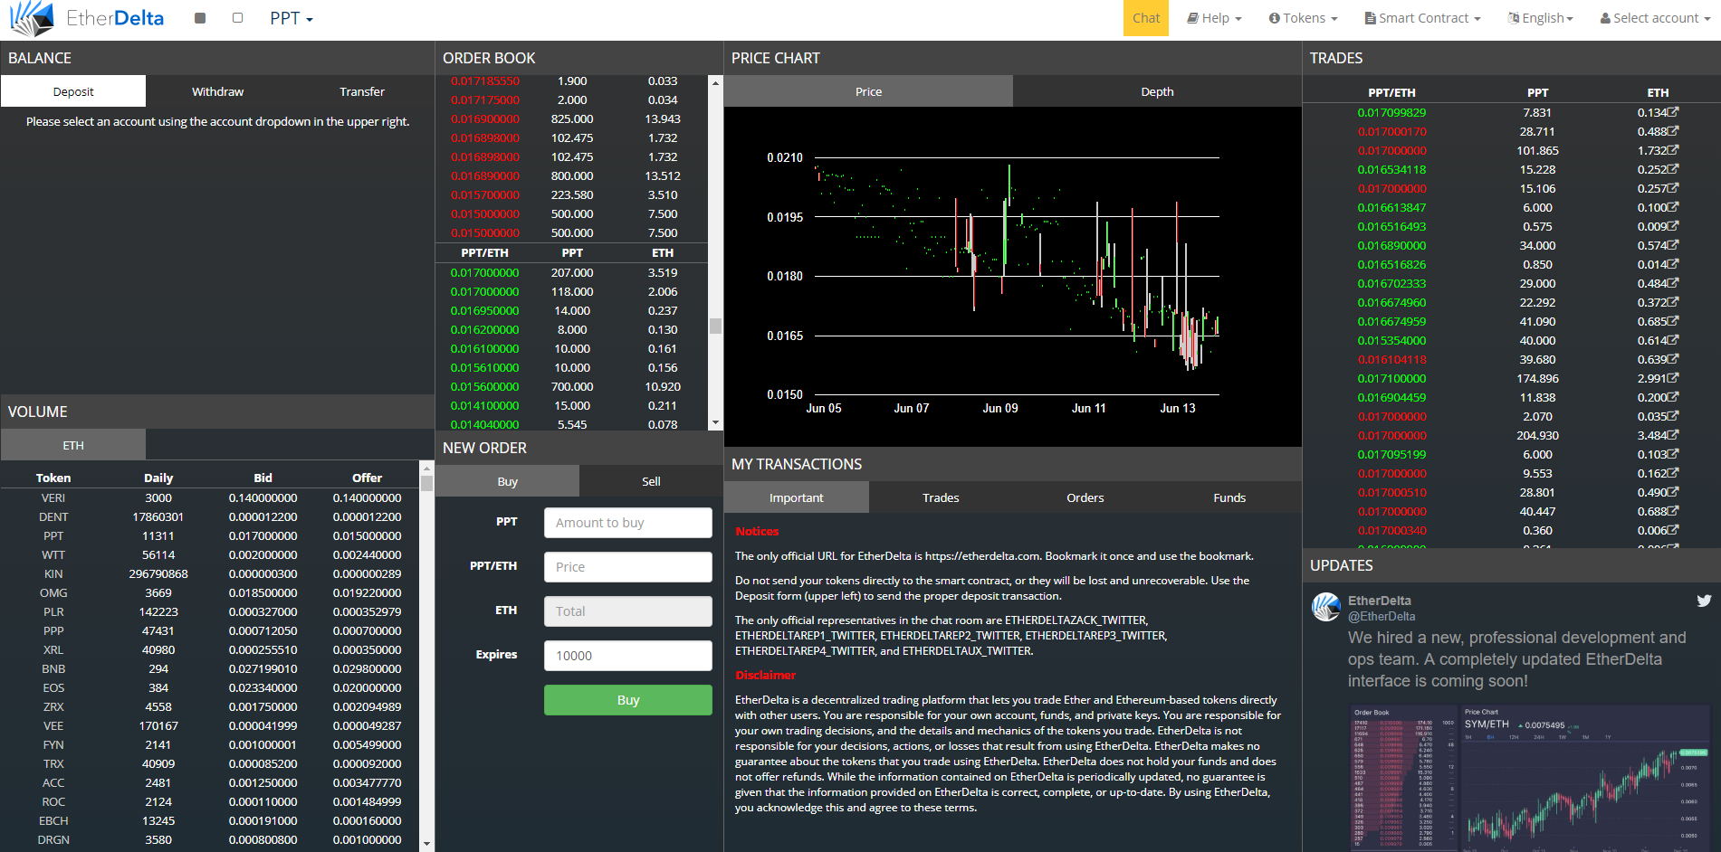Switch to the Deposit tab
Viewport: 1721px width, 852px height.
pos(73,91)
